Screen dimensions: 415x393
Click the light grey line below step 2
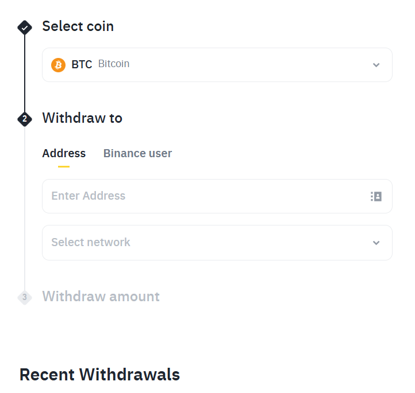pos(25,207)
